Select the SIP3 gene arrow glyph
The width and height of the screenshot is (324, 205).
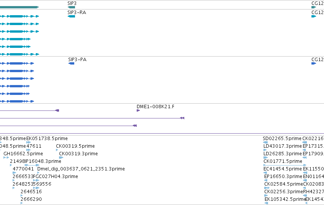point(71,7)
